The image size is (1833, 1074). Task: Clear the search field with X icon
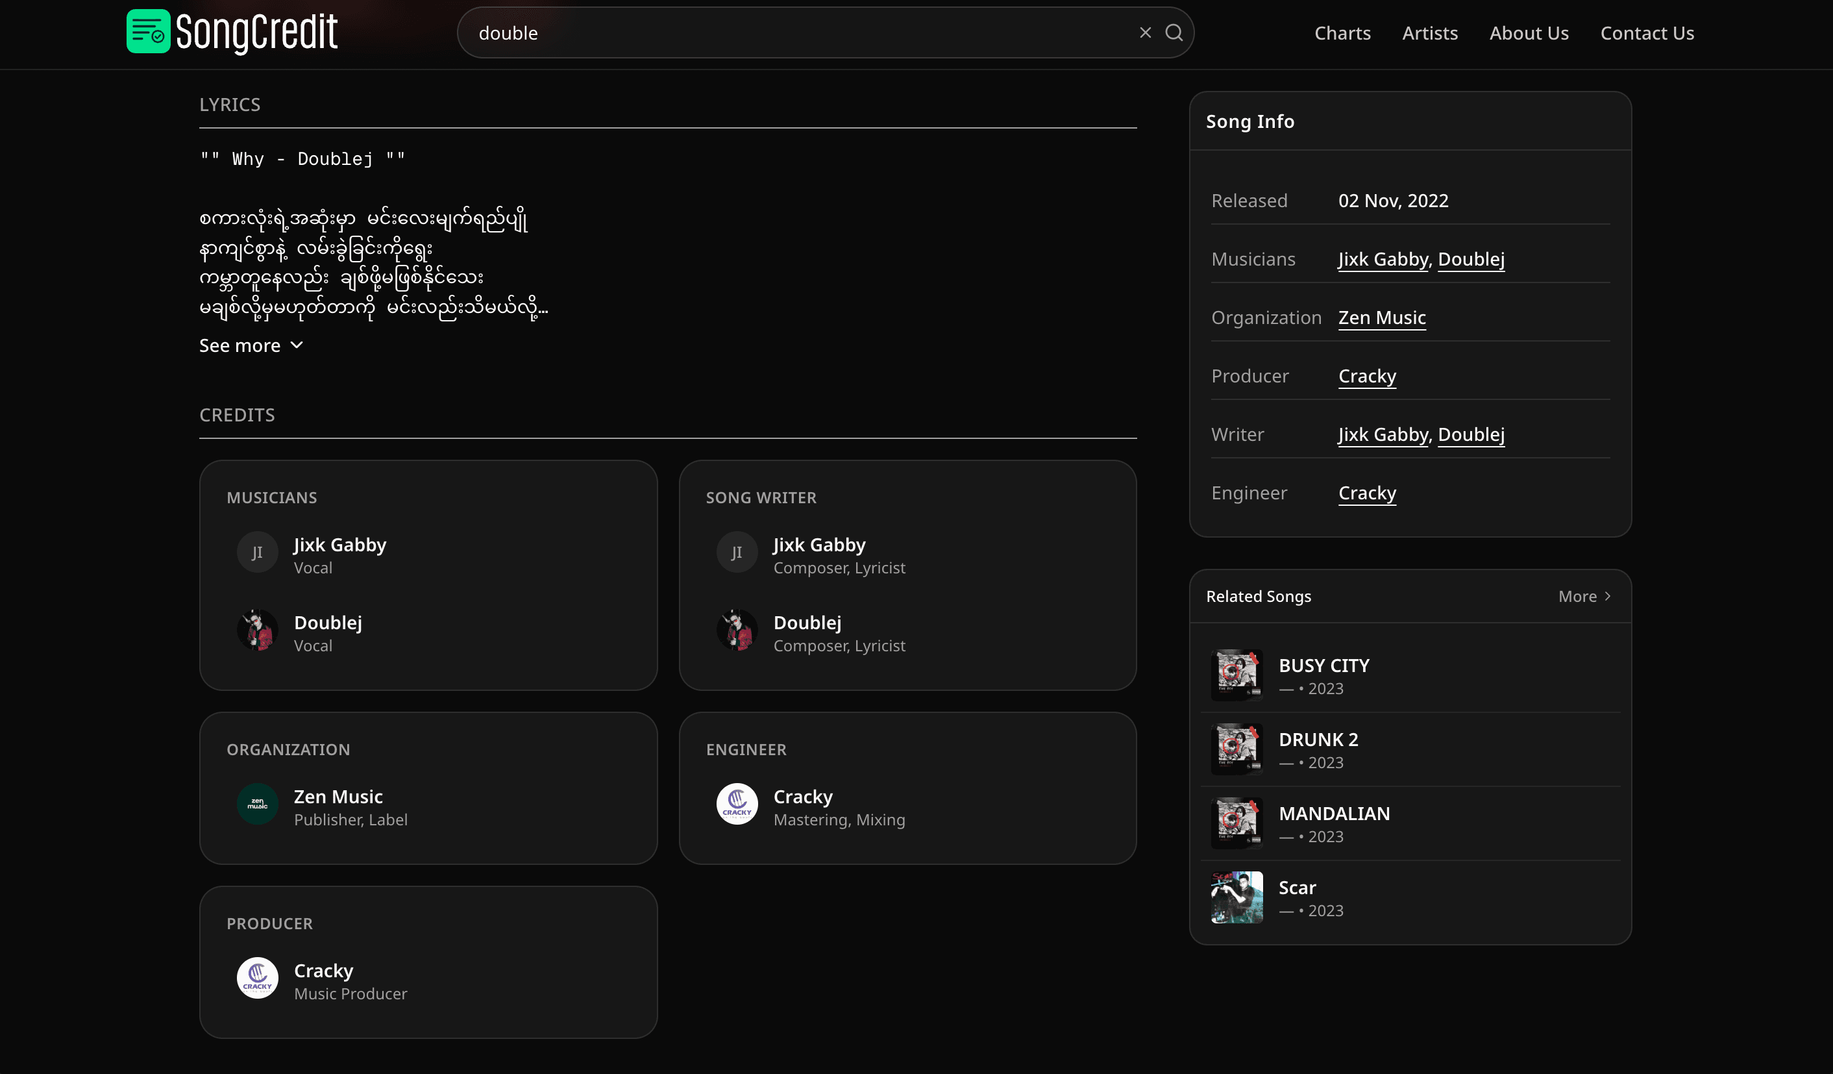(1145, 32)
